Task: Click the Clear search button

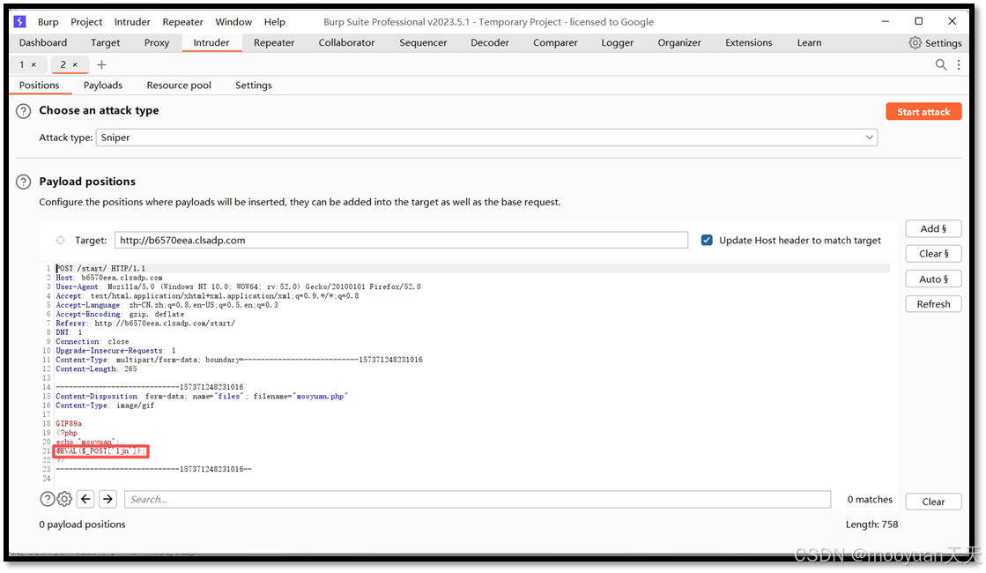Action: pos(933,502)
